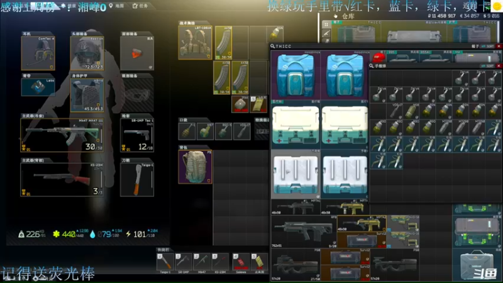Click quick bar slot 3 KS-23M
503x283 pixels.
pyautogui.click(x=221, y=262)
